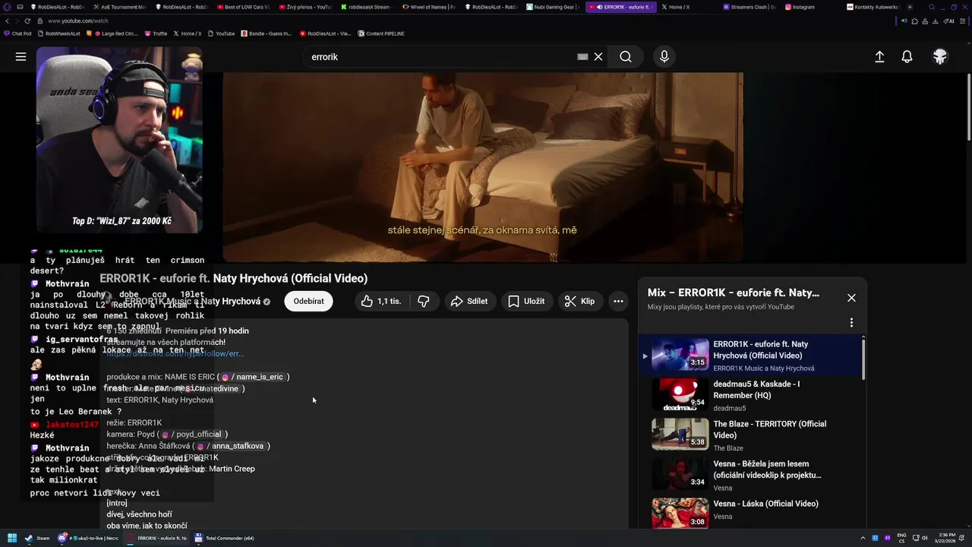Image resolution: width=972 pixels, height=547 pixels.
Task: Switch to AoE Tournament browser tab
Action: (x=119, y=7)
